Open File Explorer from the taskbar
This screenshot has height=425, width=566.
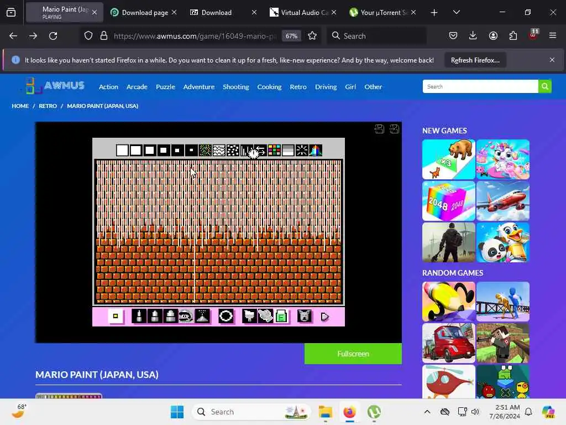[325, 412]
